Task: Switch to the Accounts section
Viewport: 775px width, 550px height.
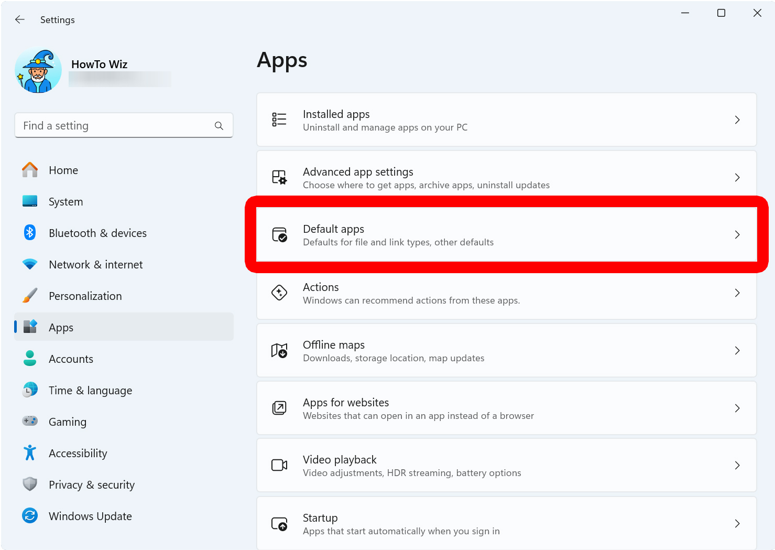Action: point(71,359)
